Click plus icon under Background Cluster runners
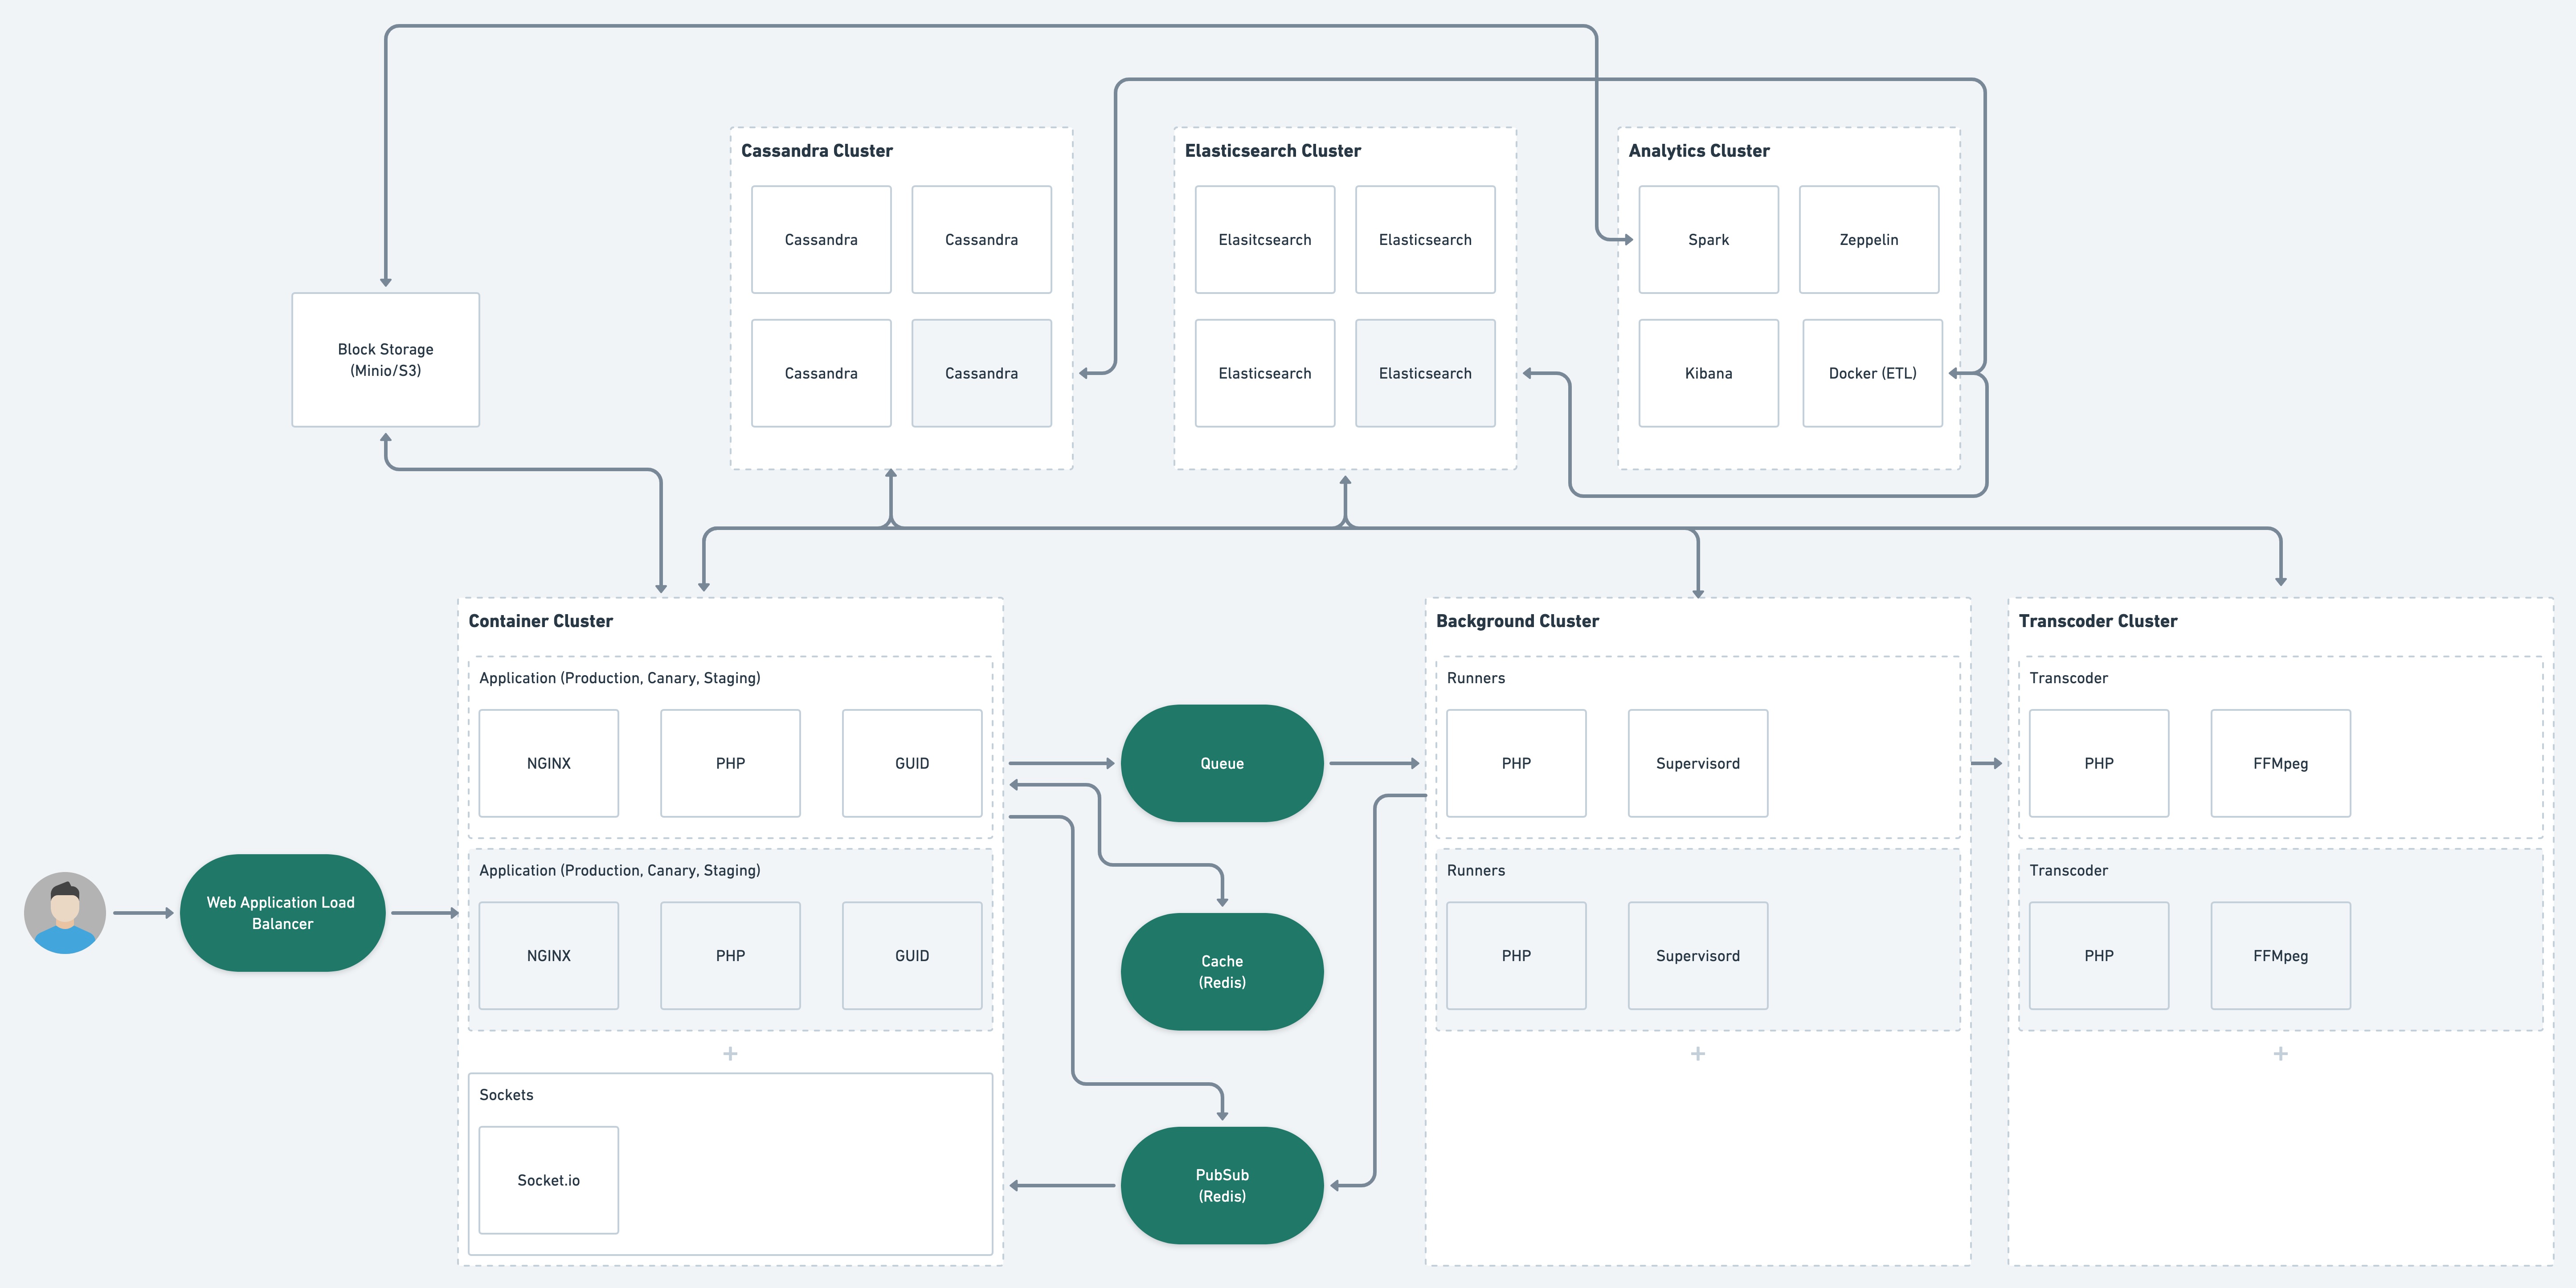 tap(1697, 1053)
